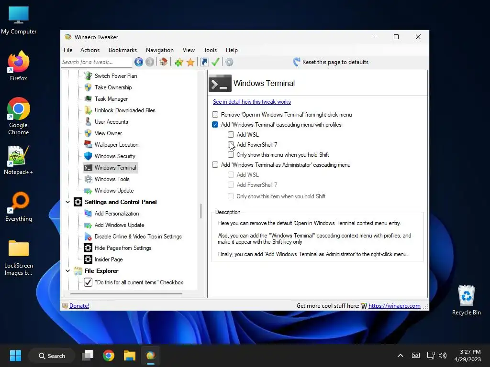
Task: Uncheck Add 'Windows Terminal' cascading menu with profiles
Action: pyautogui.click(x=215, y=125)
